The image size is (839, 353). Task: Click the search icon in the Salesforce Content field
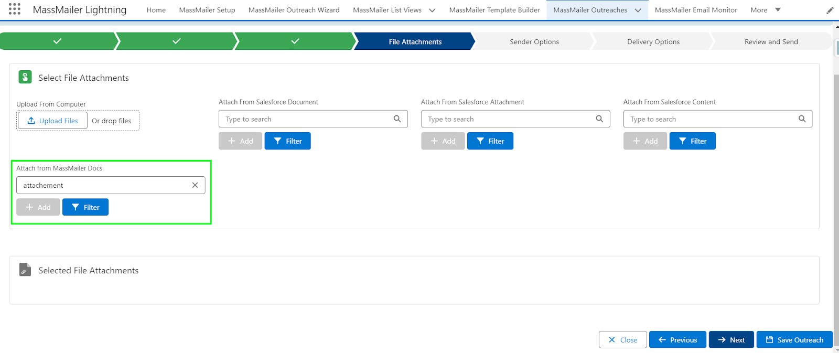802,119
